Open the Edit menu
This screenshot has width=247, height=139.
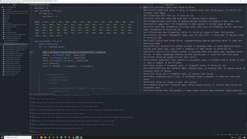point(3,3)
